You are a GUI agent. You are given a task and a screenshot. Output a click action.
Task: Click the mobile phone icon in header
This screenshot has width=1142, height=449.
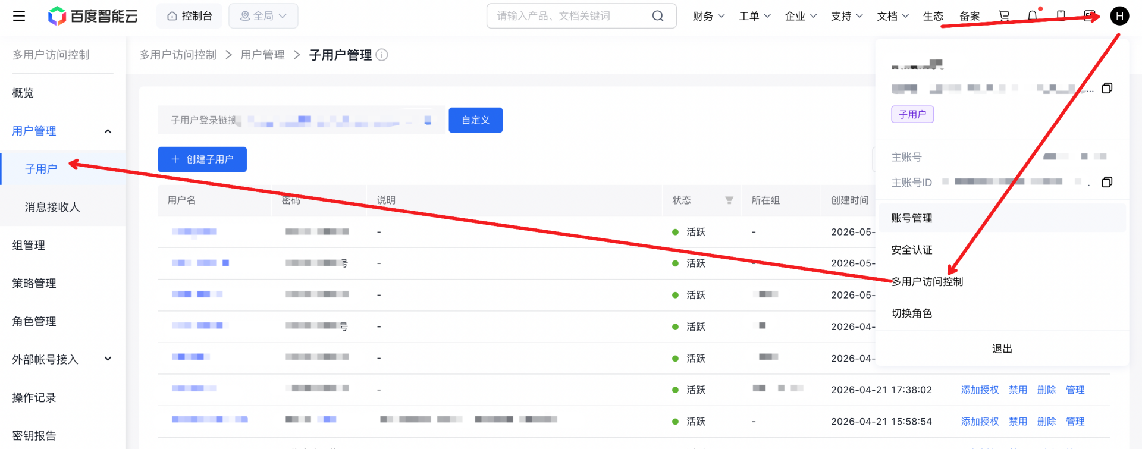pos(1061,16)
